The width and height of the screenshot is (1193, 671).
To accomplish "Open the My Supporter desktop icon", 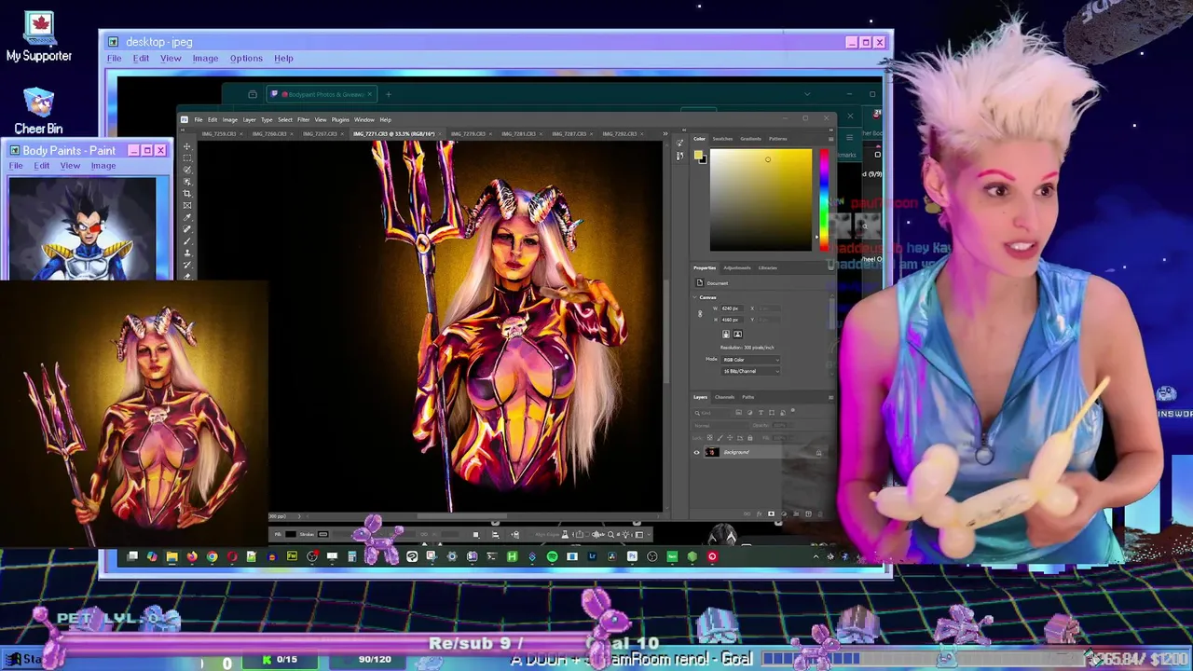I will click(x=39, y=38).
